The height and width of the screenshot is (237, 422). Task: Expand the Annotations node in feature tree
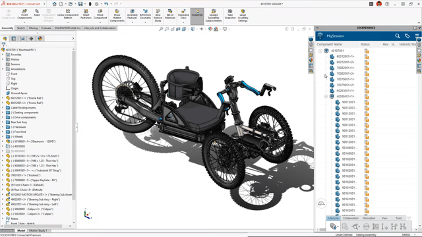[x=3, y=69]
